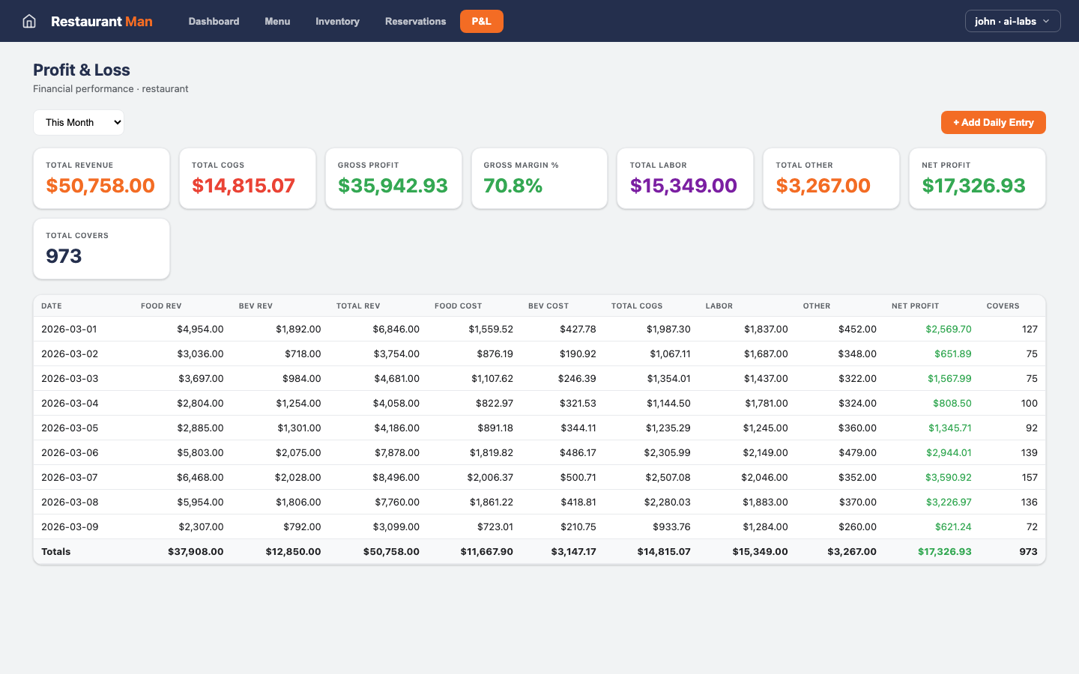1079x674 pixels.
Task: Open the john · ai-labs account dropdown
Action: 1012,21
